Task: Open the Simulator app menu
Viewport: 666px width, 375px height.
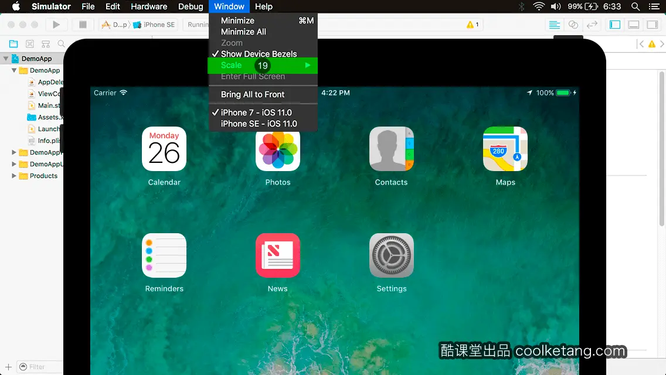Action: (51, 6)
